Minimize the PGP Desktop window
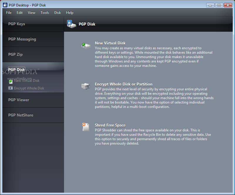Screen dimensions: 235x195 pyautogui.click(x=210, y=5)
